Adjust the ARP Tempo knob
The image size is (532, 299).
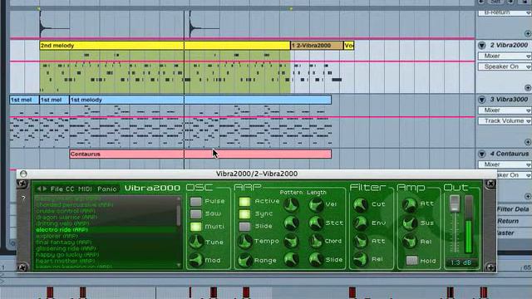tap(244, 242)
